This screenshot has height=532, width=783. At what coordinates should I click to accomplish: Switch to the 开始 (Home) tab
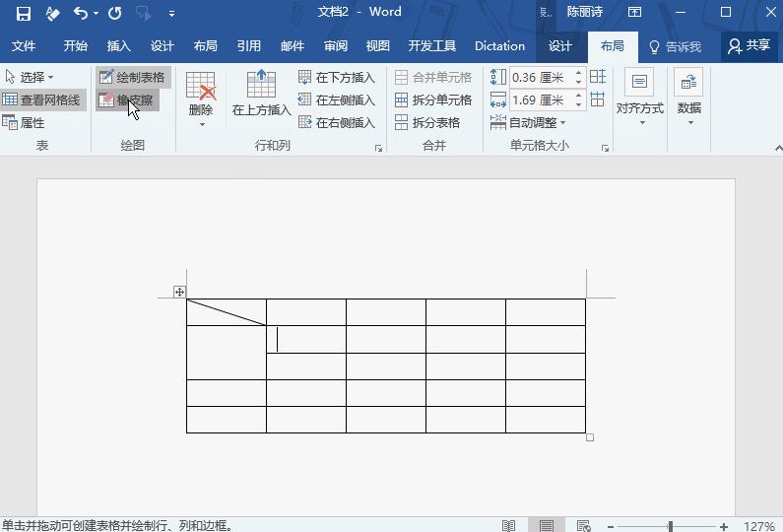[76, 46]
